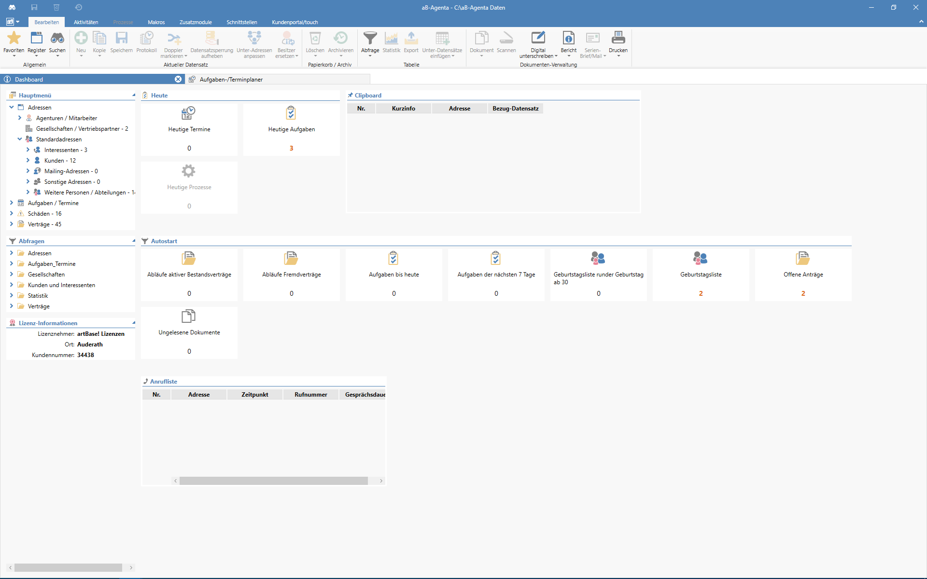Screen dimensions: 927x579
Task: Click save icon in title bar
Action: (34, 7)
